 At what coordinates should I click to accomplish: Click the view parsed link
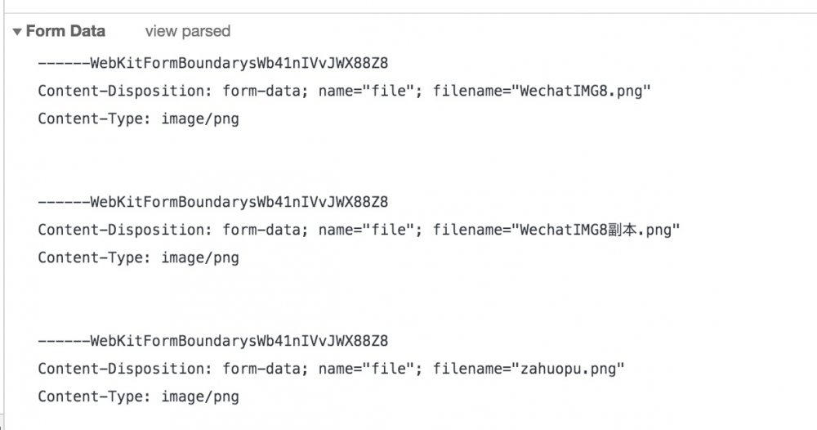click(x=187, y=32)
